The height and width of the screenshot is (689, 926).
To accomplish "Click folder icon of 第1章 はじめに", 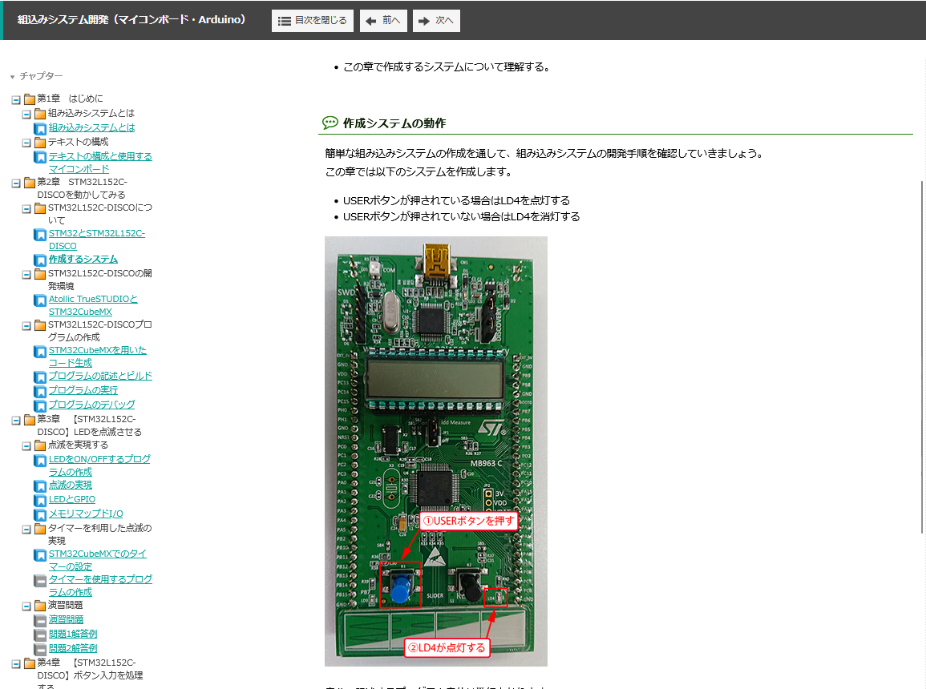I will (x=29, y=99).
